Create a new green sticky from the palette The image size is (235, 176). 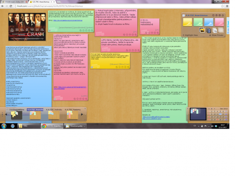pos(198,22)
